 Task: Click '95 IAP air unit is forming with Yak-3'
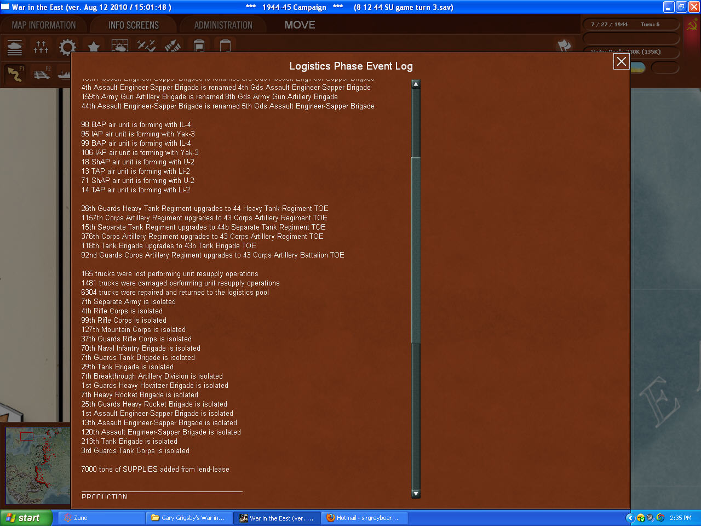tap(138, 134)
